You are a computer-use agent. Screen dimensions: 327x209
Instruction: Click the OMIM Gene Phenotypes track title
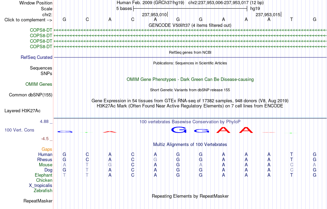tap(190, 80)
